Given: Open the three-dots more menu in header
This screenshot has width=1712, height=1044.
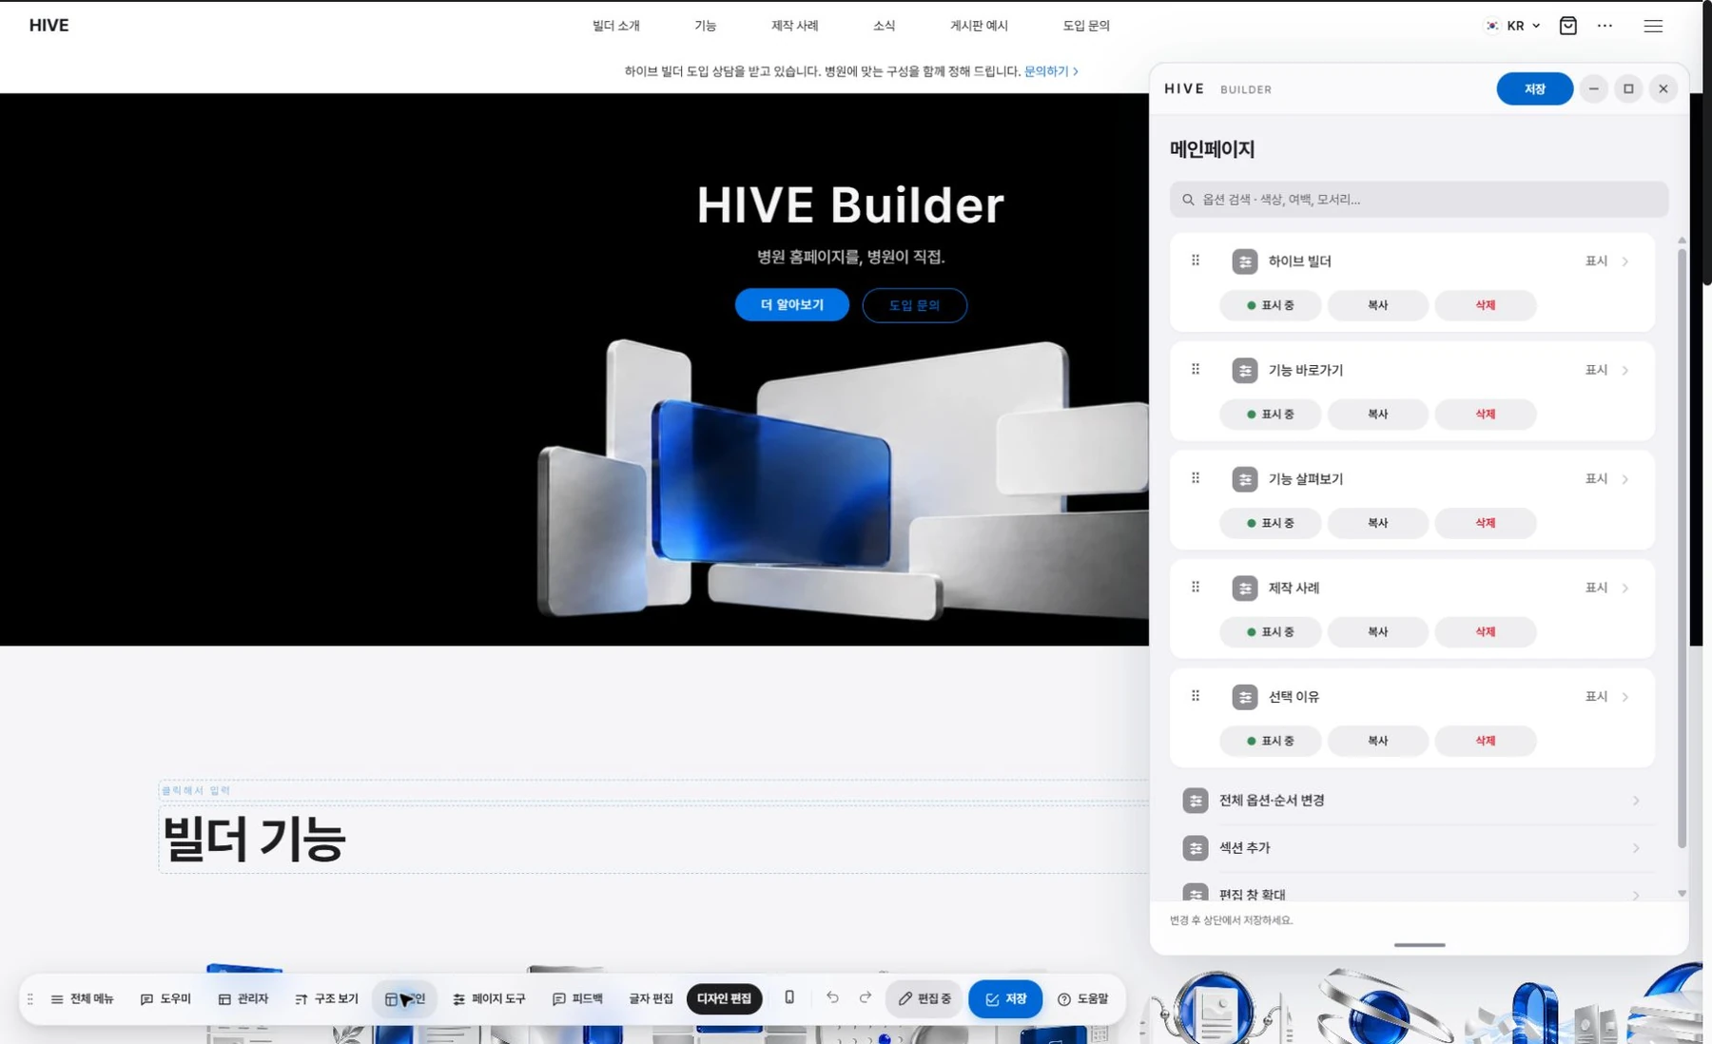Looking at the screenshot, I should coord(1605,26).
